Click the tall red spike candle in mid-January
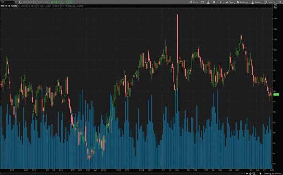The height and width of the screenshot is (175, 283). (177, 39)
